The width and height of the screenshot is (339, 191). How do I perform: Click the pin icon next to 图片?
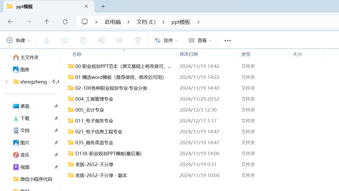56,143
